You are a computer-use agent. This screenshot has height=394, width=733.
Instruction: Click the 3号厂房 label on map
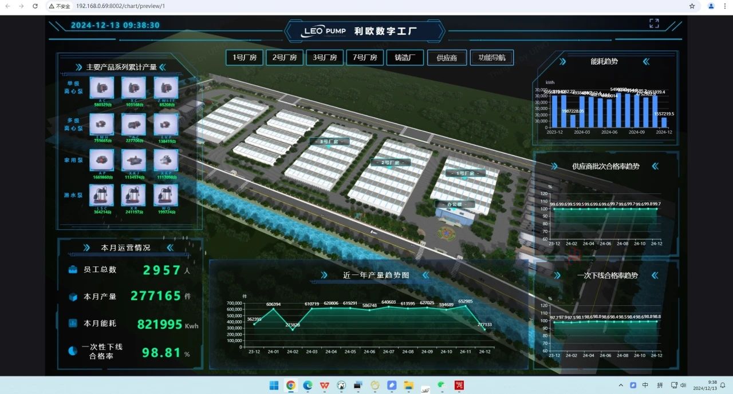pyautogui.click(x=329, y=141)
